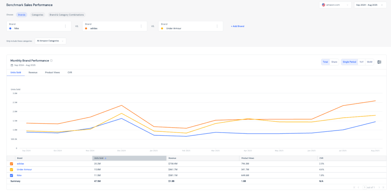Uncheck the adidas row checkbox
Viewport: 391px width, 196px height.
(11, 164)
